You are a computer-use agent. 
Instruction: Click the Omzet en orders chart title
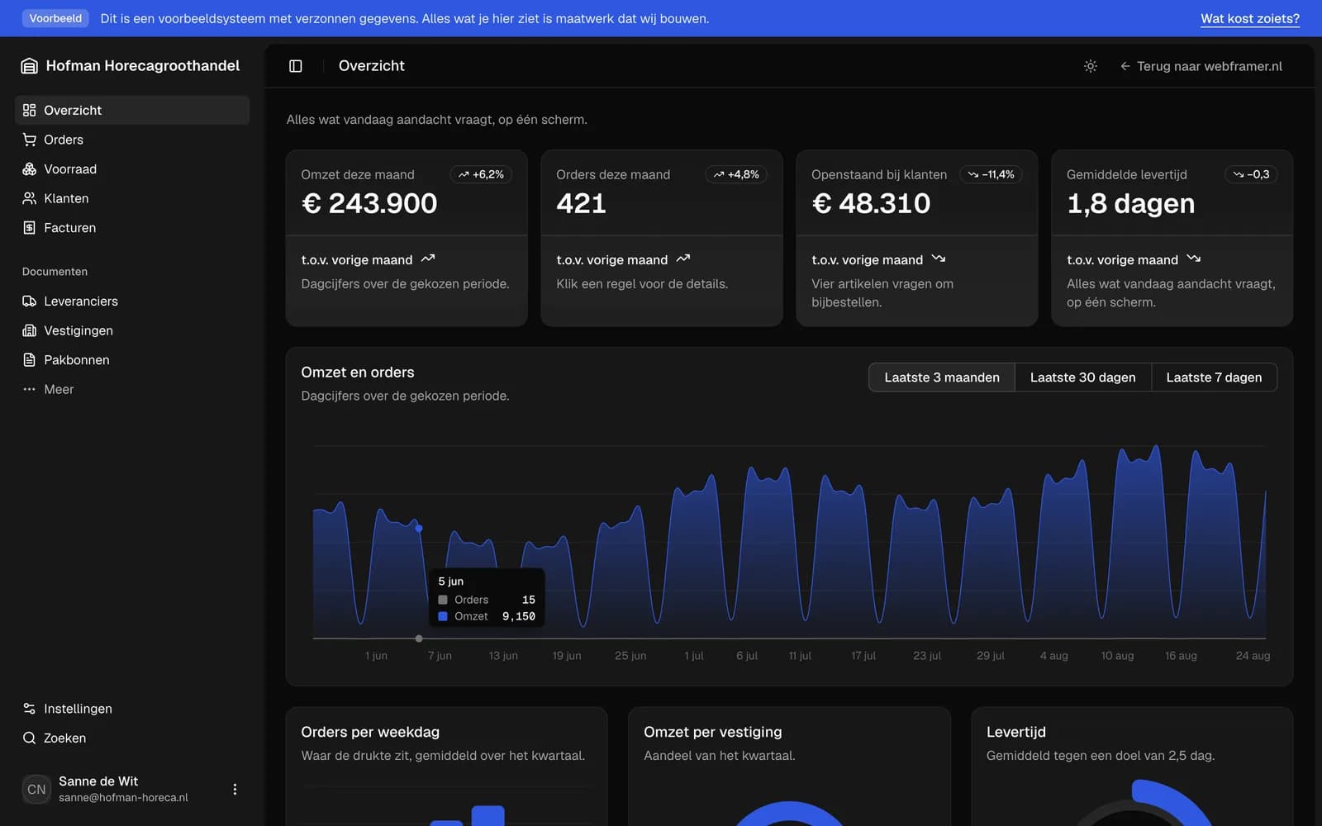pos(358,373)
